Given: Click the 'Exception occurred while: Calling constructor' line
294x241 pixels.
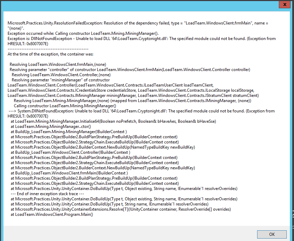Looking at the screenshot, I should pos(83,33).
